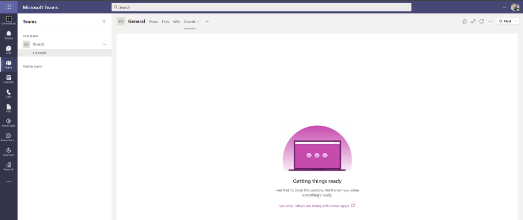The height and width of the screenshot is (220, 523).
Task: Open more options for Boards team
Action: click(x=104, y=45)
